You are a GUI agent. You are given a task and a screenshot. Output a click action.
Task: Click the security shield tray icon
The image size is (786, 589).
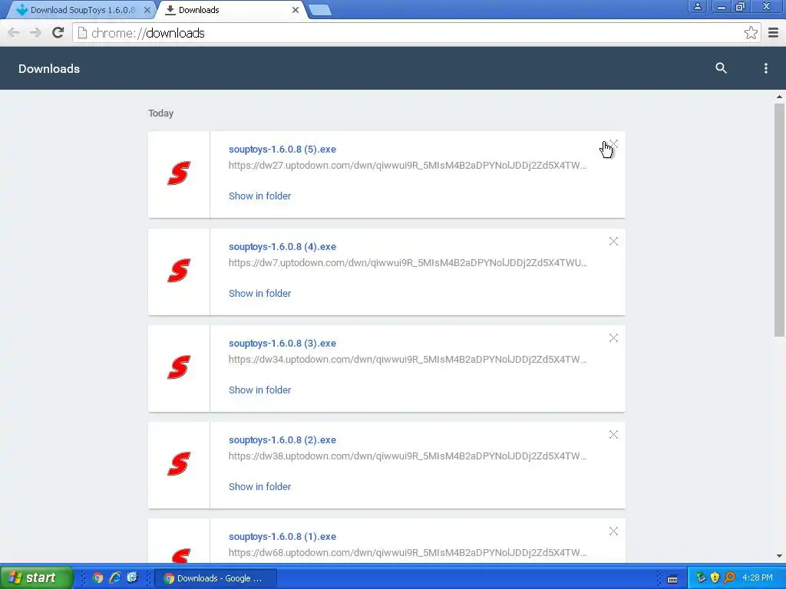point(715,578)
